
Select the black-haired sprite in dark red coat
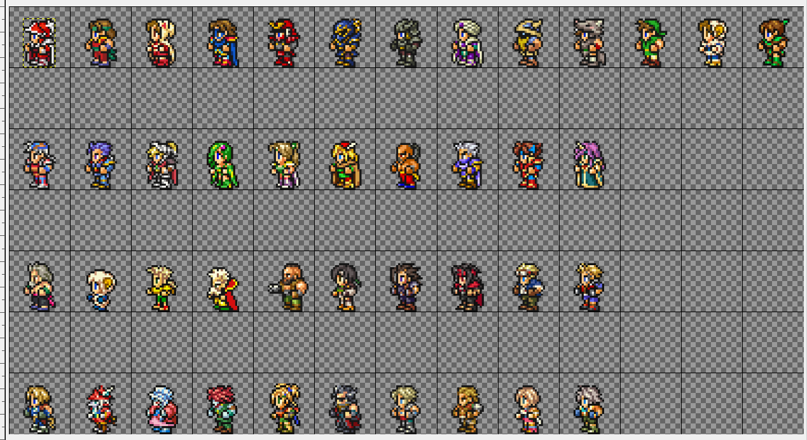(345, 409)
